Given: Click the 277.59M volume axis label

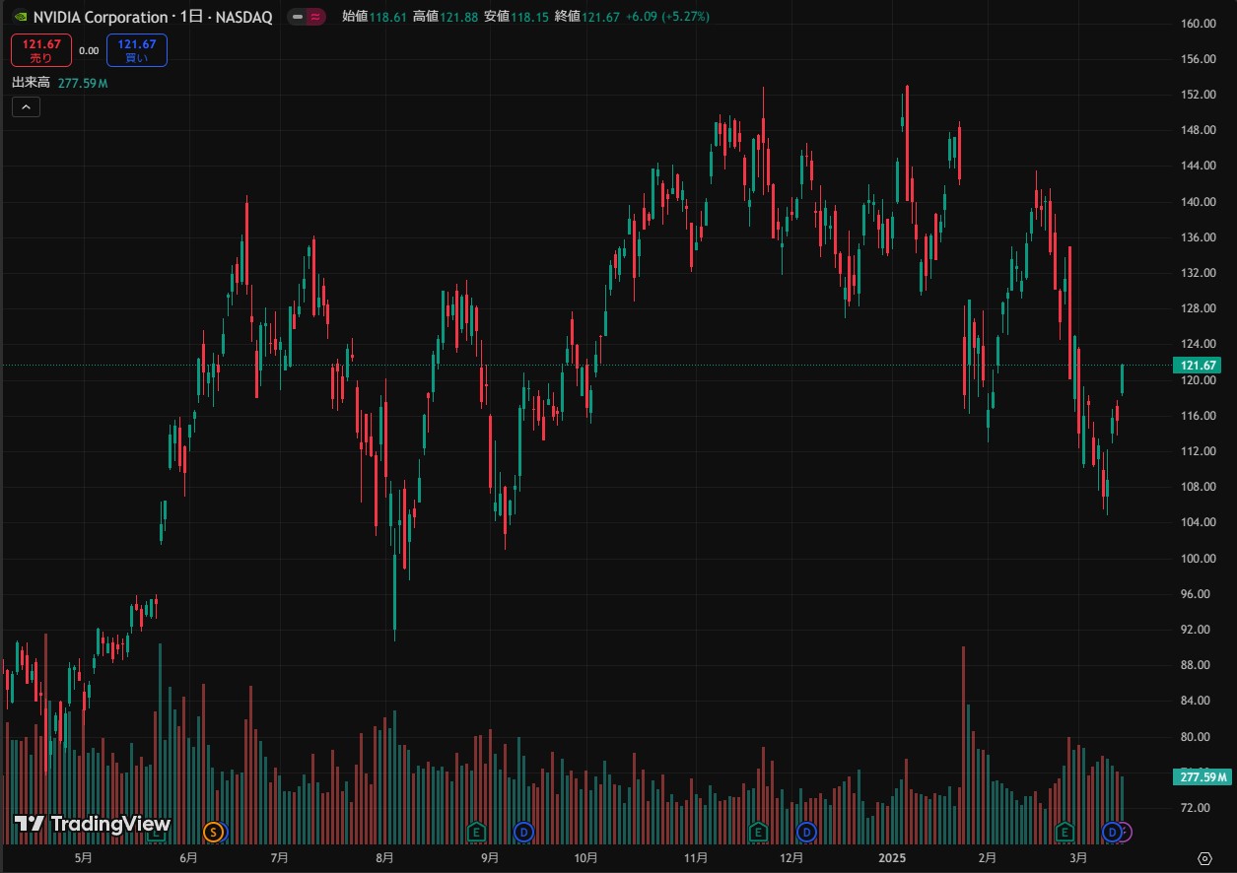Looking at the screenshot, I should 1202,777.
